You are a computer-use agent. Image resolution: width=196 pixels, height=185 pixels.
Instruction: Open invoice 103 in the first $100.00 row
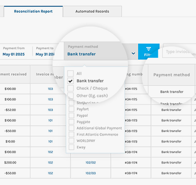50,89
